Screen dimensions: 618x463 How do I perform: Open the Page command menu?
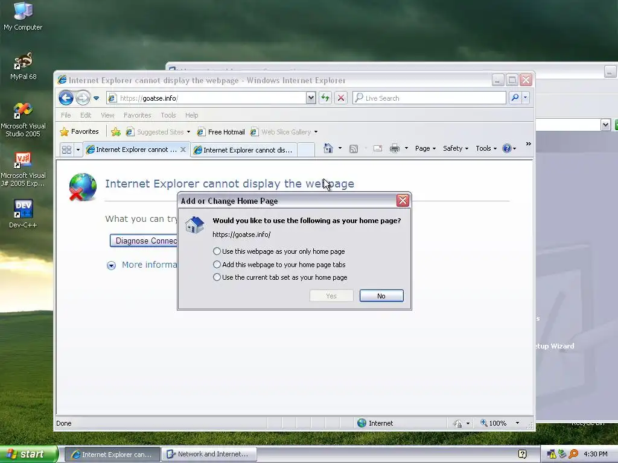tap(425, 148)
